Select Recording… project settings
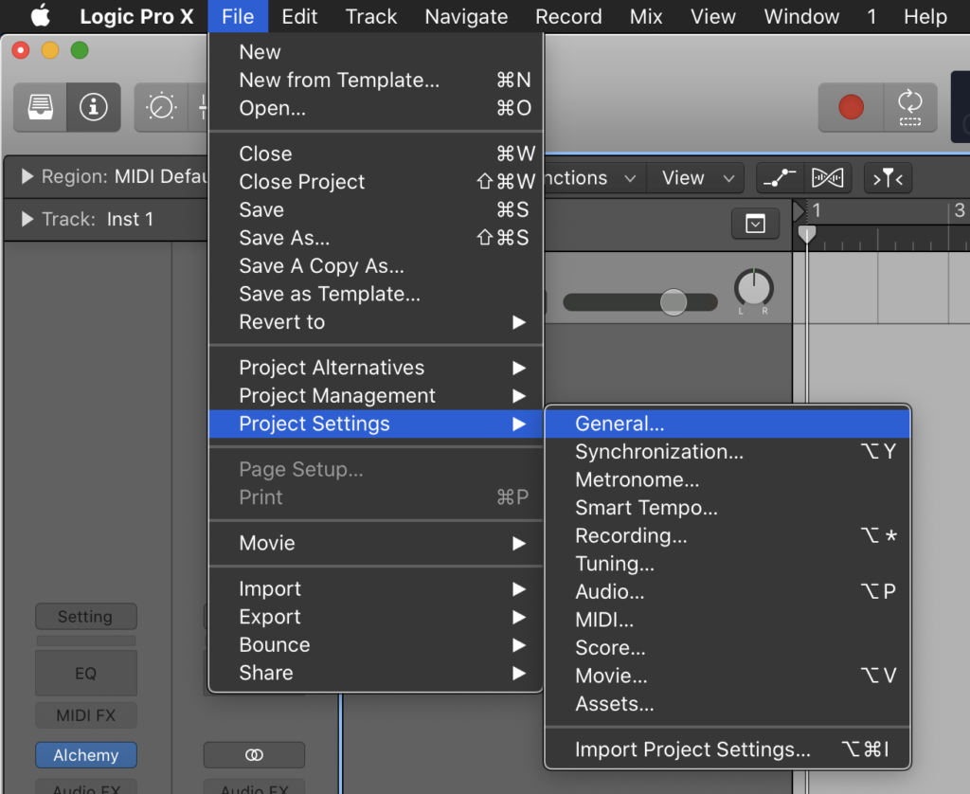The image size is (970, 794). point(727,536)
